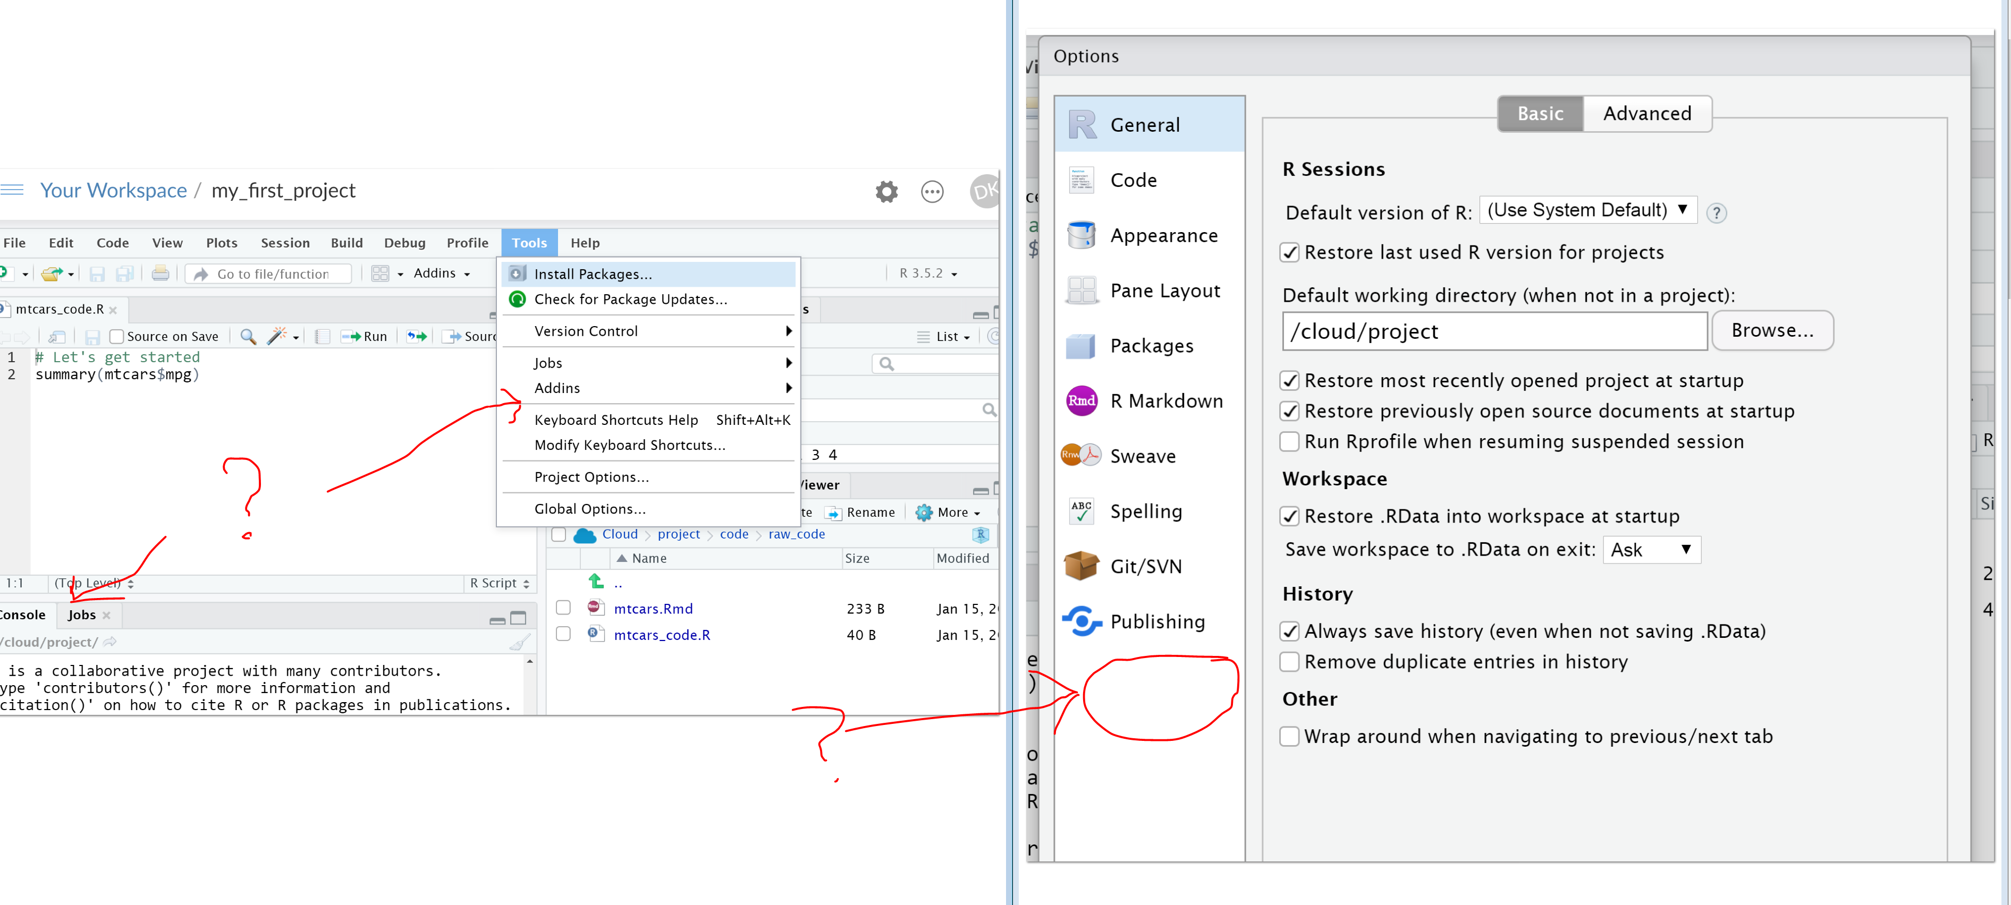Select the General category in Options
The height and width of the screenshot is (905, 2011).
click(x=1149, y=124)
